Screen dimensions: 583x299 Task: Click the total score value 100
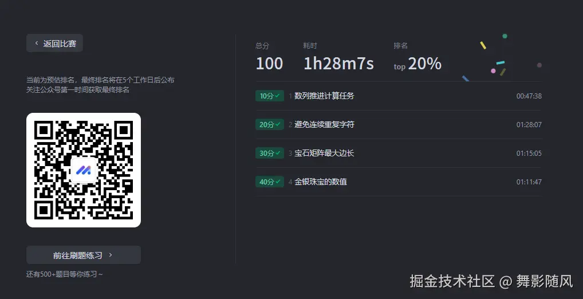click(269, 64)
